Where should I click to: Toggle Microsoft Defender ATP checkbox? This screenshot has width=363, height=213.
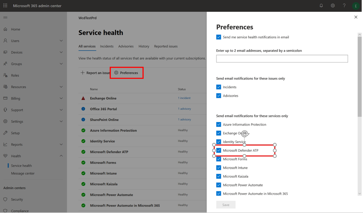218,150
